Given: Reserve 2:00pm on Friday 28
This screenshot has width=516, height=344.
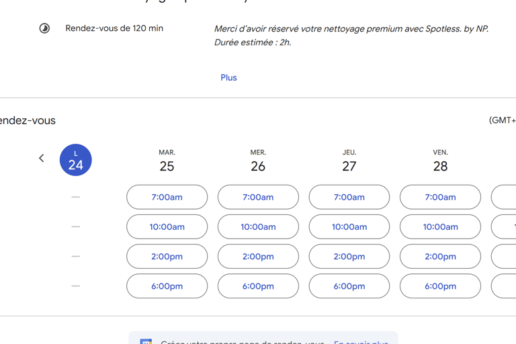Looking at the screenshot, I should click(440, 256).
